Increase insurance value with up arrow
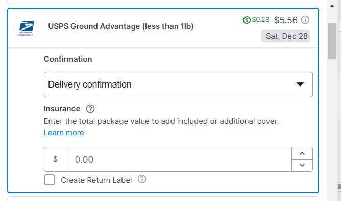This screenshot has width=341, height=201. [302, 153]
